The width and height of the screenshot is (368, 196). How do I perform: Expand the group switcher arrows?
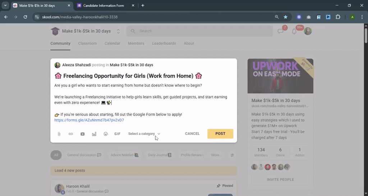118,31
